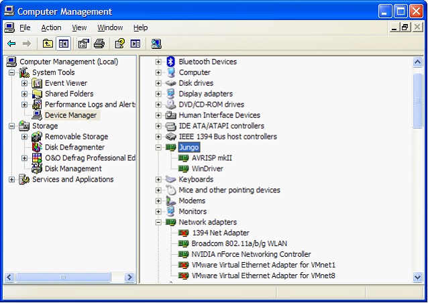
Task: Open the View menu
Action: 79,27
